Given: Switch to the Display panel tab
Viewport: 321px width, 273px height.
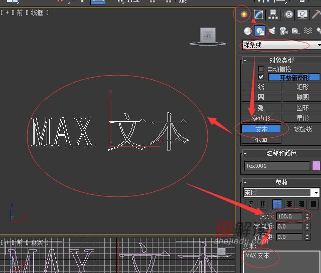Looking at the screenshot, I should tap(302, 15).
